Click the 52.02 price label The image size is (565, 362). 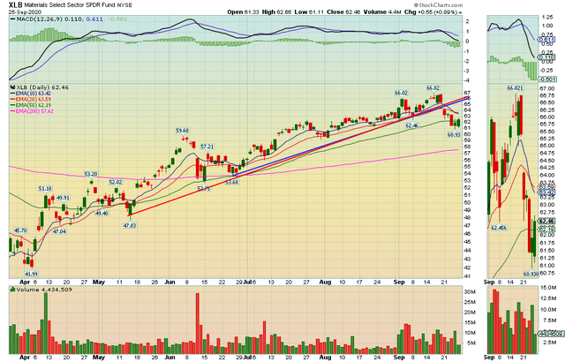click(x=116, y=182)
